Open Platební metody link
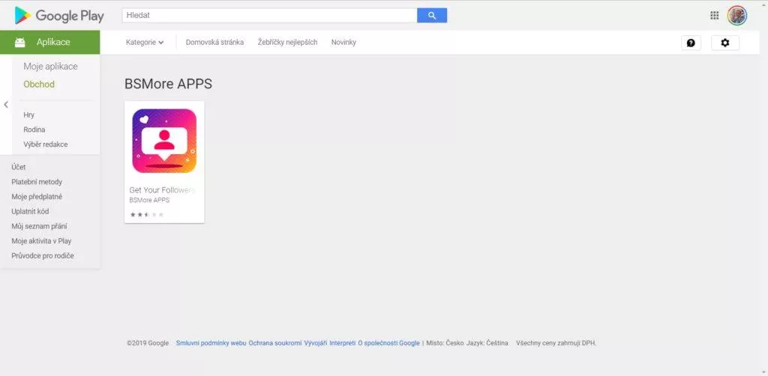This screenshot has width=768, height=376. tap(37, 182)
